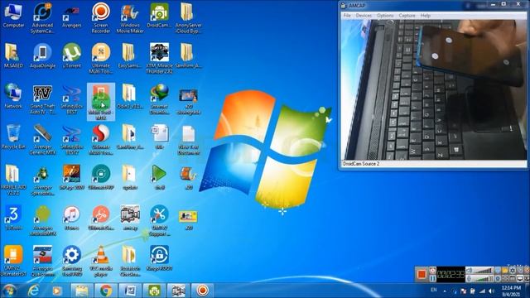Open uTorrent desktop shortcut
This screenshot has height=298, width=530.
pos(72,56)
